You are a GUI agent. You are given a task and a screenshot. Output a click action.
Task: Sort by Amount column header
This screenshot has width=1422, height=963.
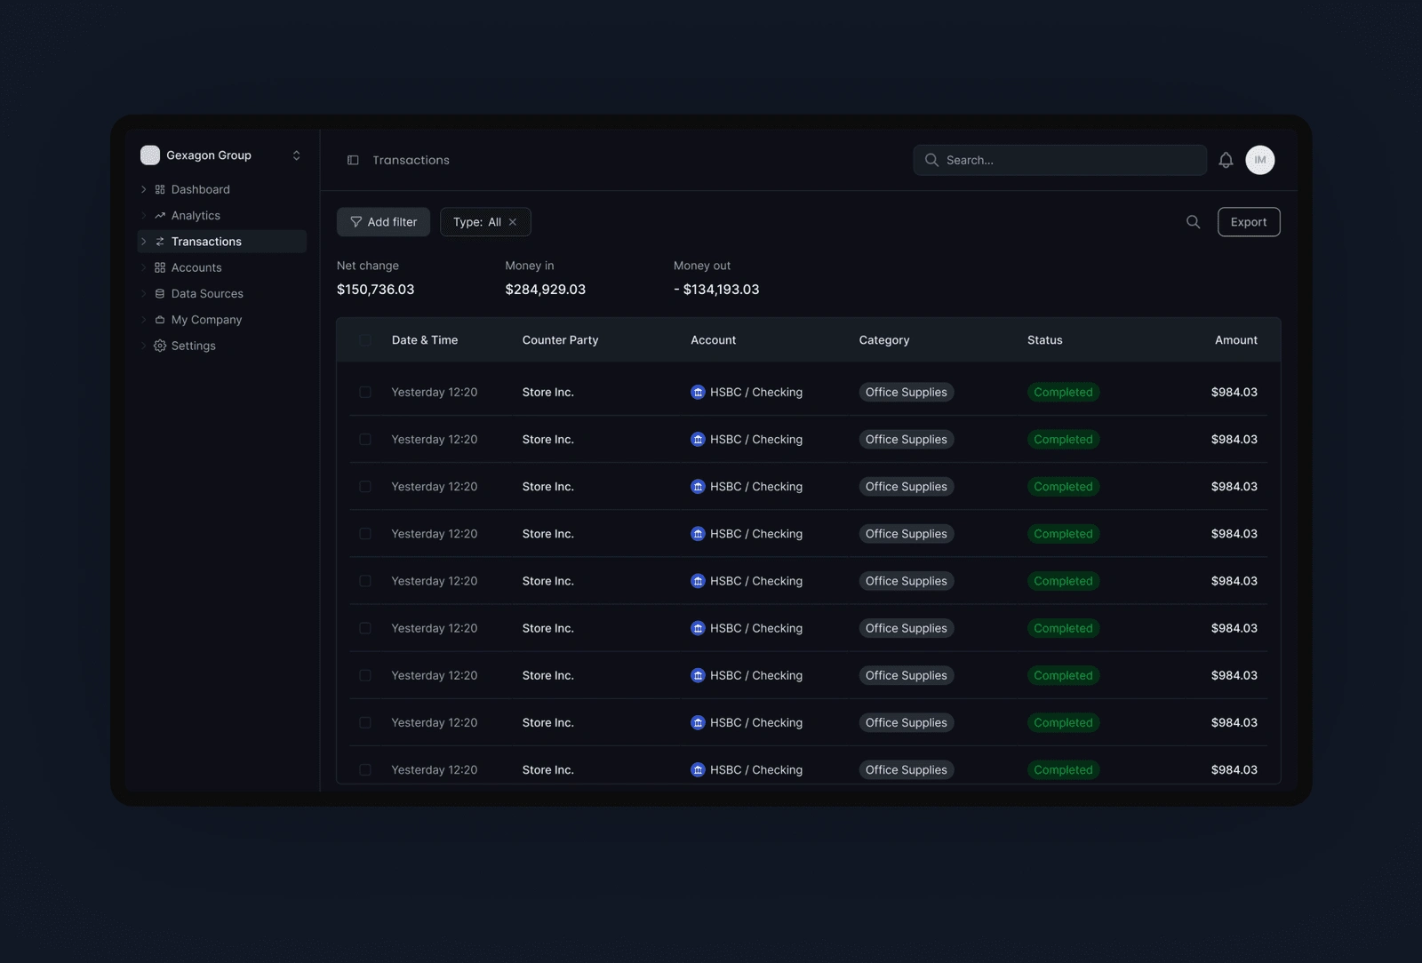(1236, 340)
